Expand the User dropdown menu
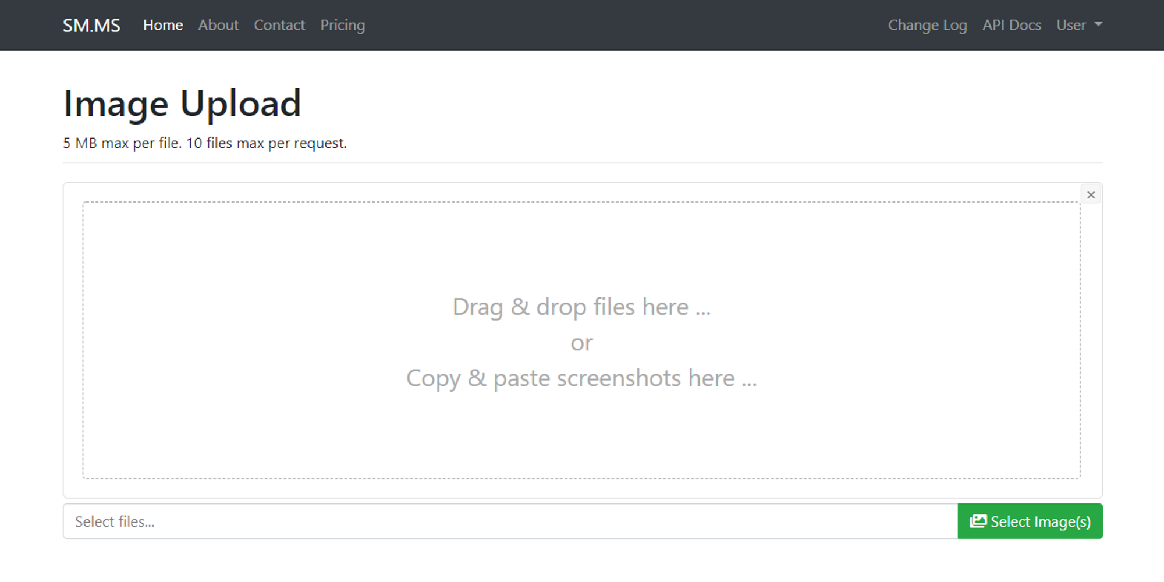The image size is (1164, 582). pos(1080,25)
